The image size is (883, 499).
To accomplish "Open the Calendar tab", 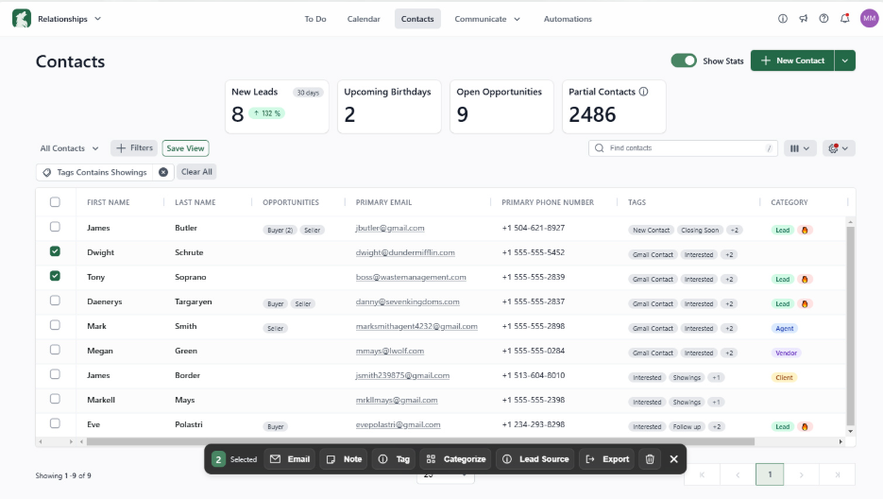I will (x=364, y=19).
